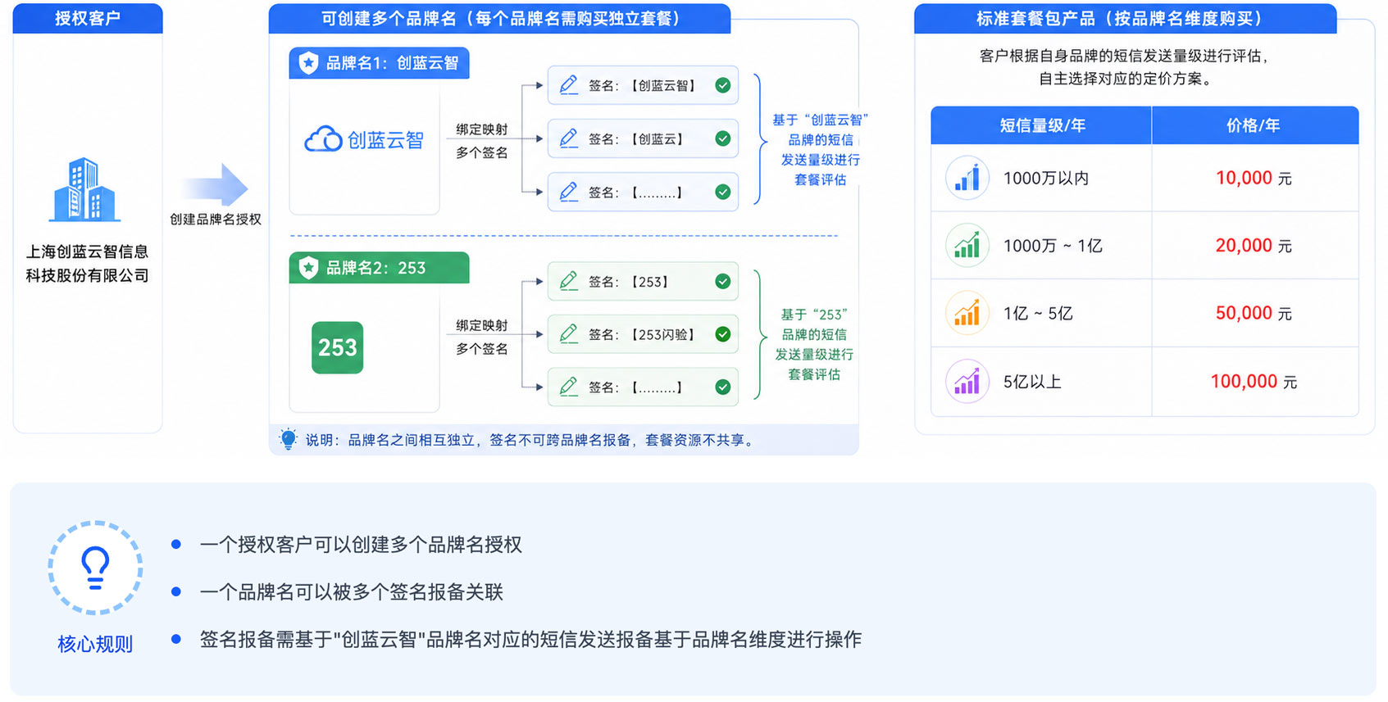Click the green 253 brand logo

[x=337, y=347]
